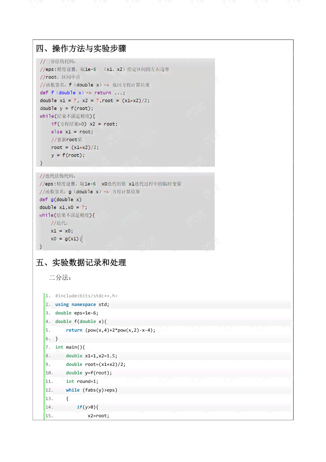Click code line int round=1;
Screen dimensions: 326x462
pos(82,381)
